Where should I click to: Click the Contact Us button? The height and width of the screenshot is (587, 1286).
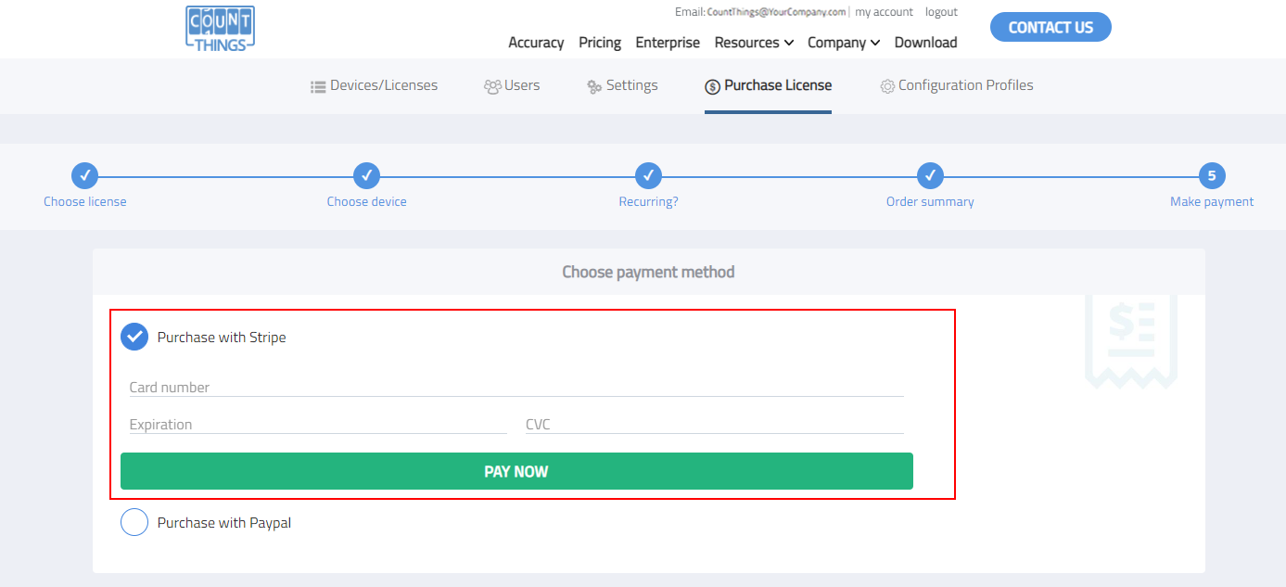(1050, 28)
